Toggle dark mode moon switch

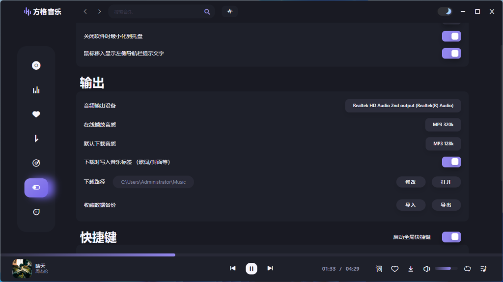tap(445, 12)
